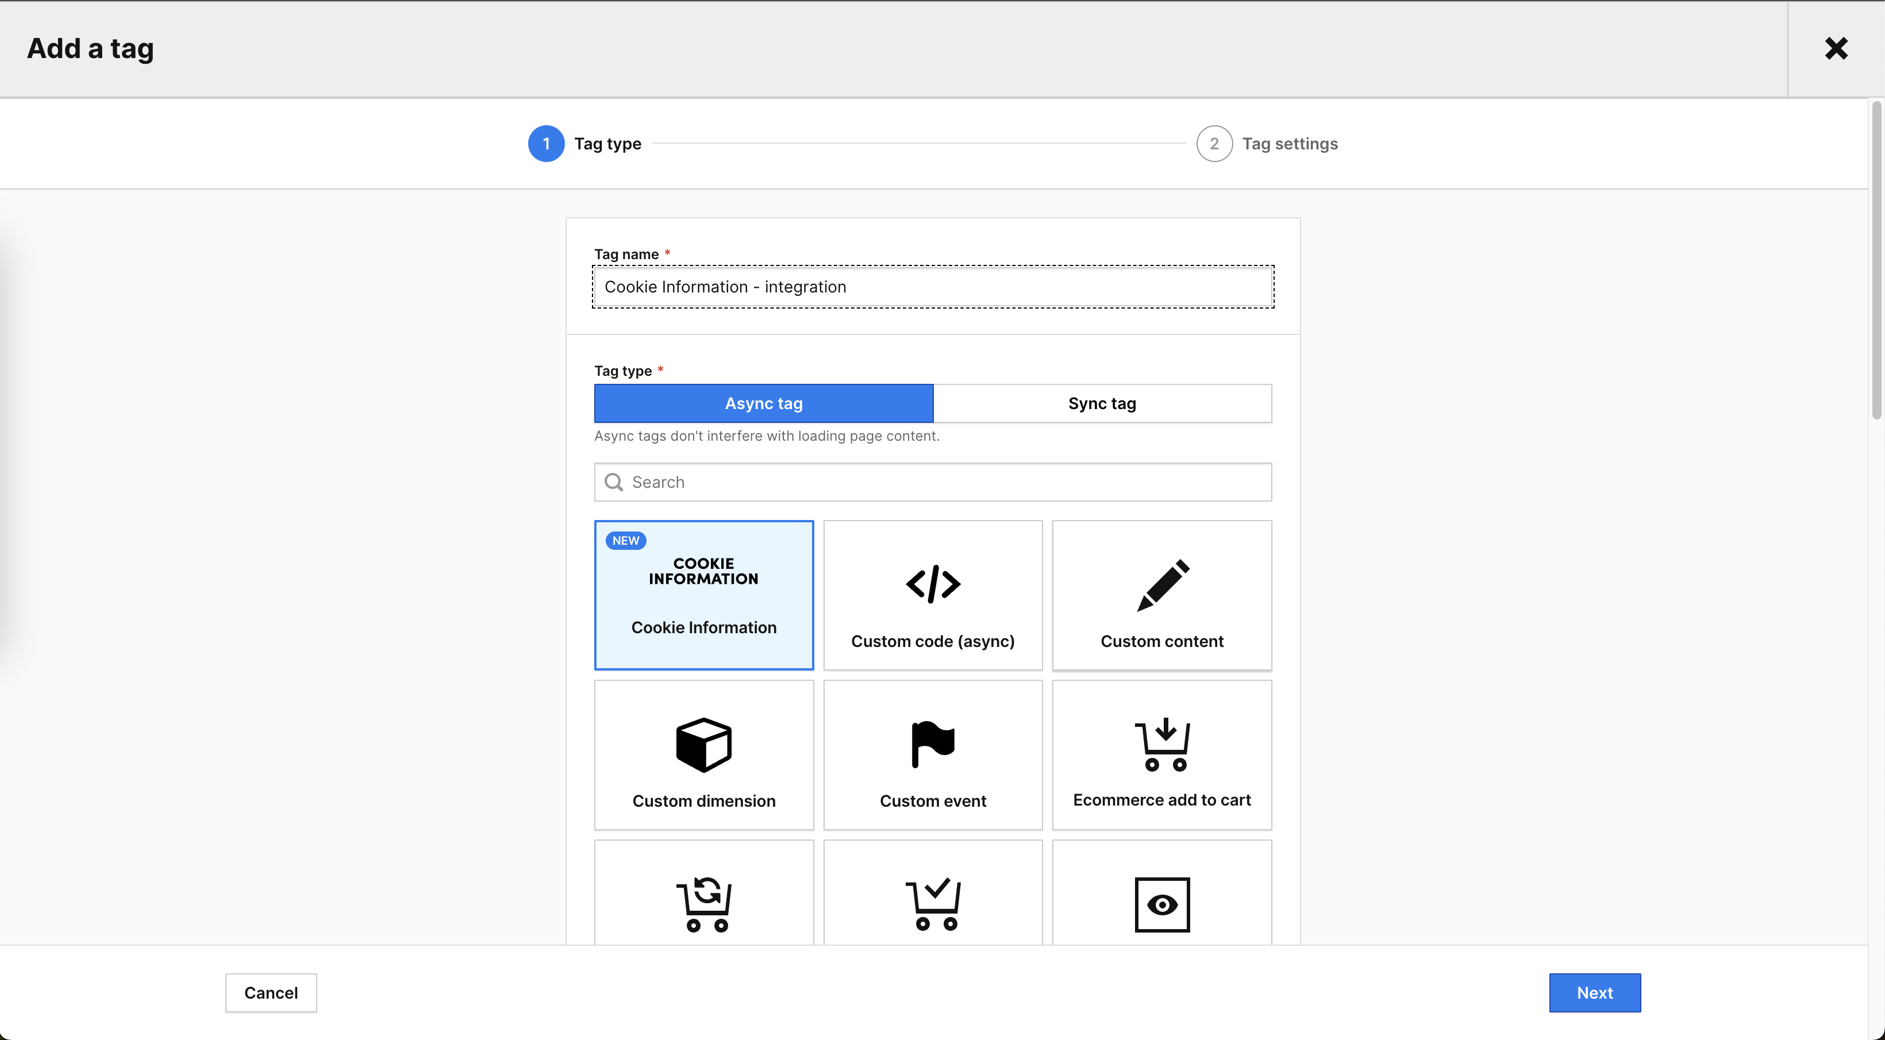Screen dimensions: 1885x1040
Task: Keep Async tag option selected
Action: pyautogui.click(x=763, y=403)
